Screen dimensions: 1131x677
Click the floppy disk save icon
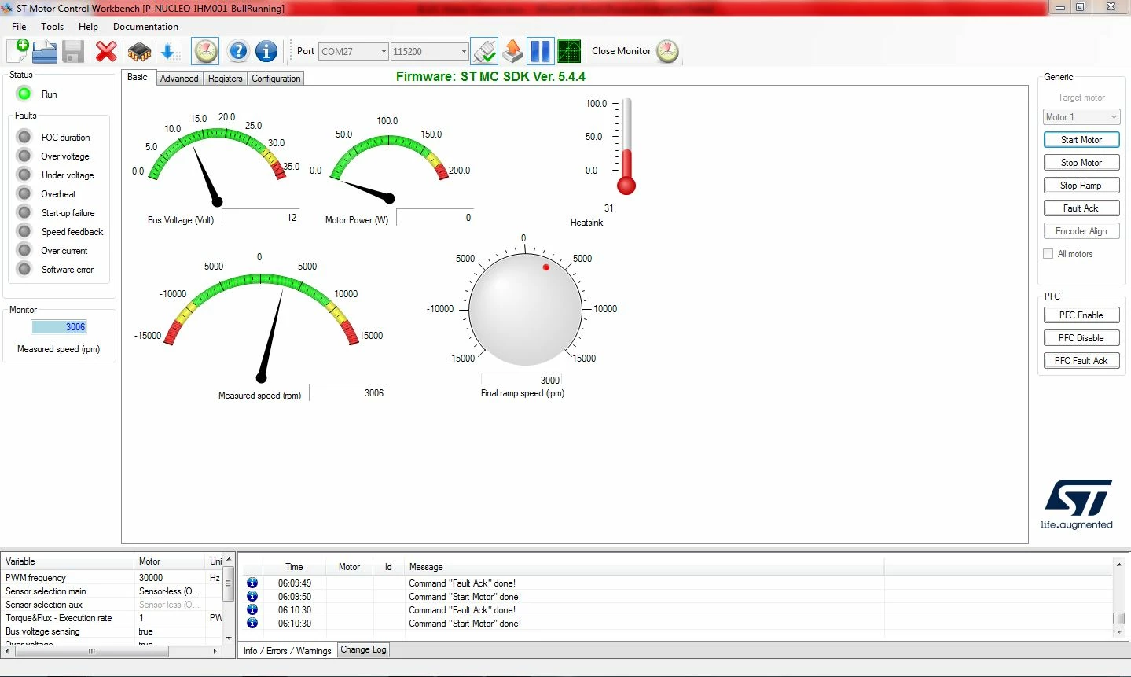pos(73,51)
